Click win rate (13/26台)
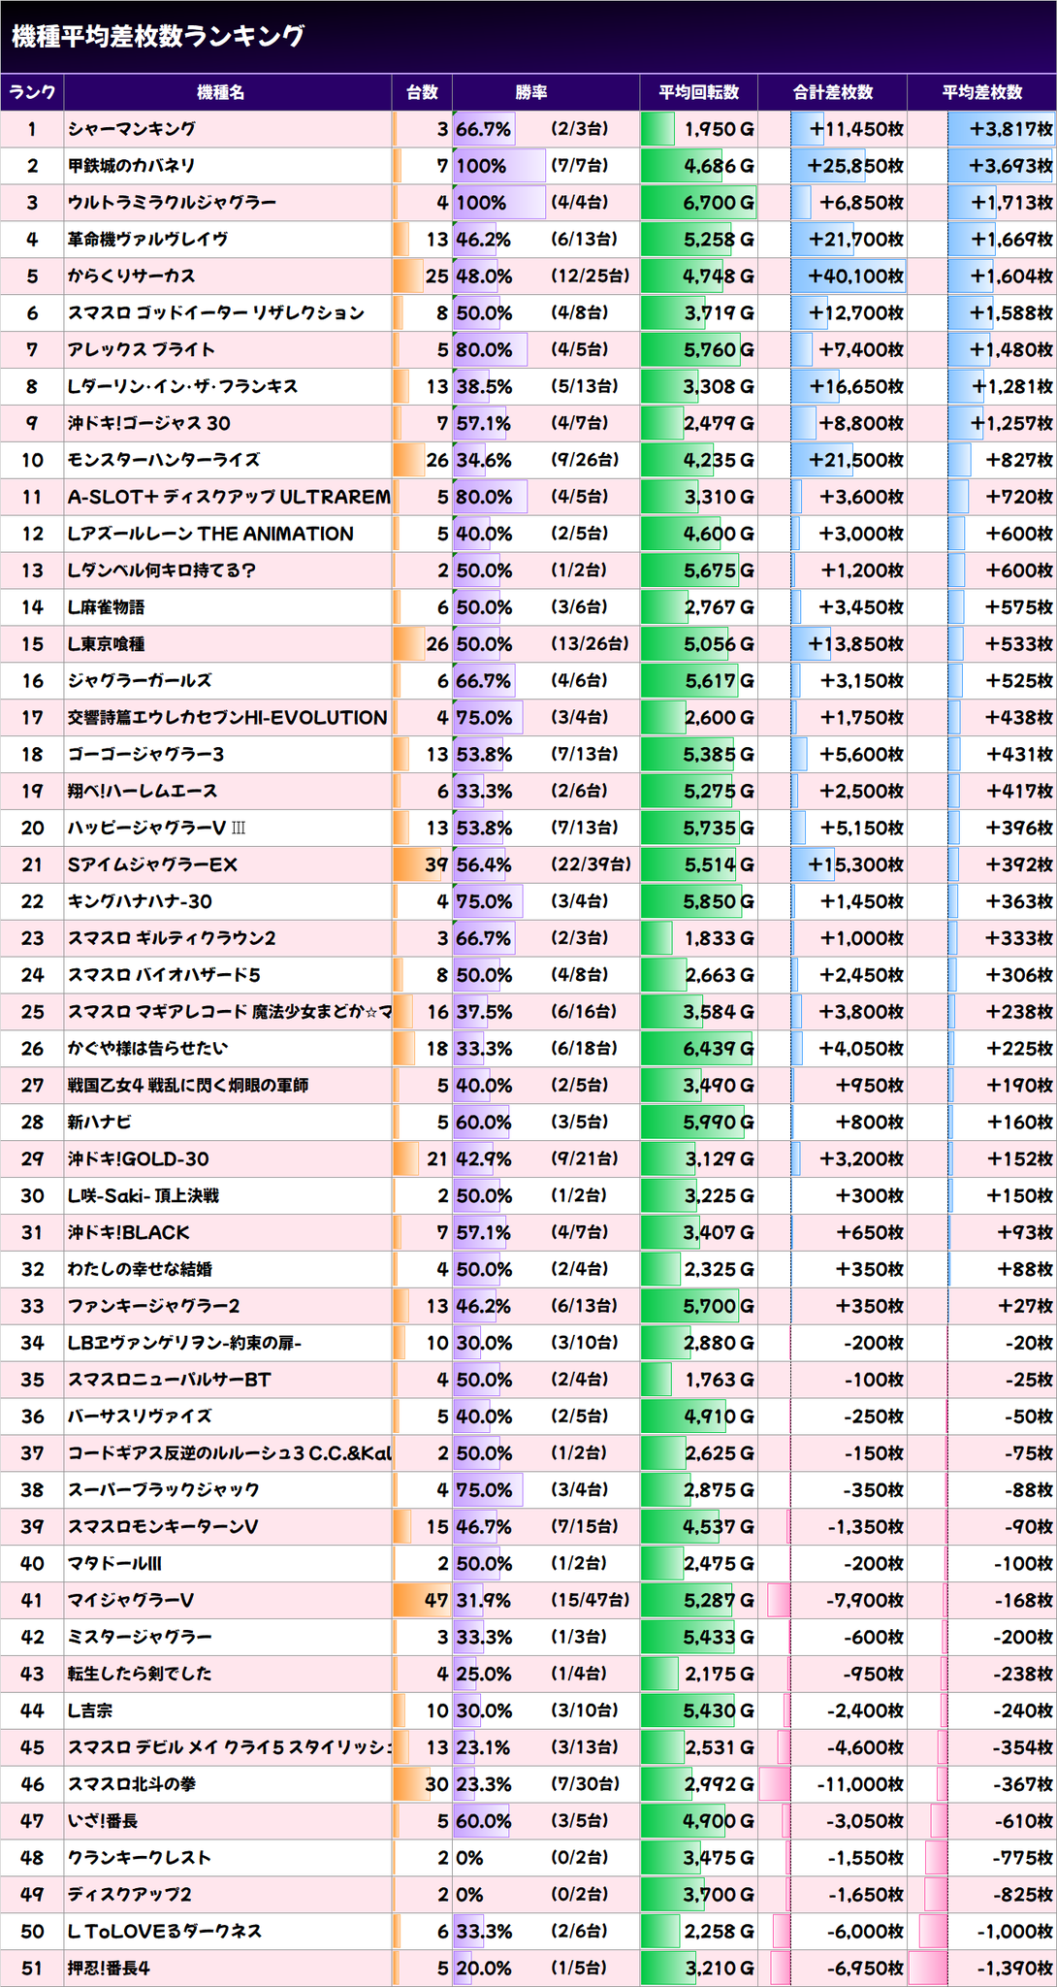1057x1987 pixels. [x=590, y=644]
